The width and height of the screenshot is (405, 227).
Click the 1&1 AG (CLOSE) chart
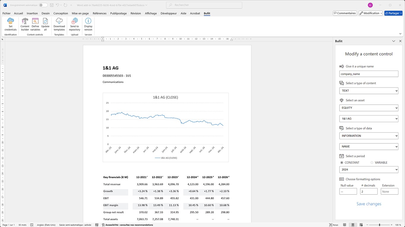(x=166, y=127)
